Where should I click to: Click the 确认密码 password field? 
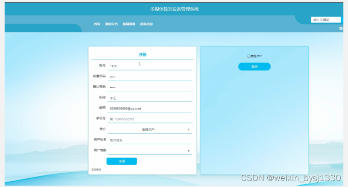(150, 87)
